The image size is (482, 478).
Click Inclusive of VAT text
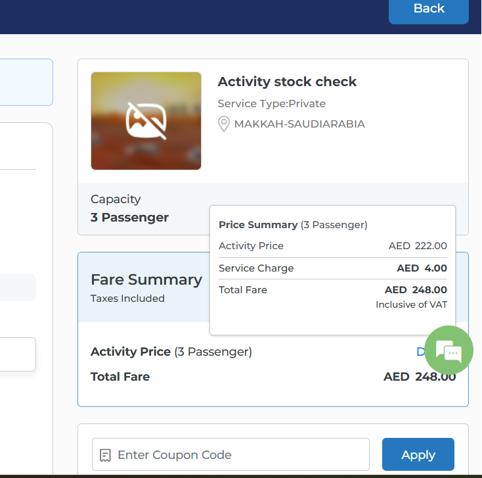pos(411,304)
